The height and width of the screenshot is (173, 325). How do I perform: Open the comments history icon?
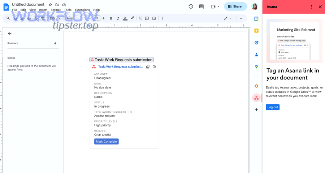pos(201,7)
